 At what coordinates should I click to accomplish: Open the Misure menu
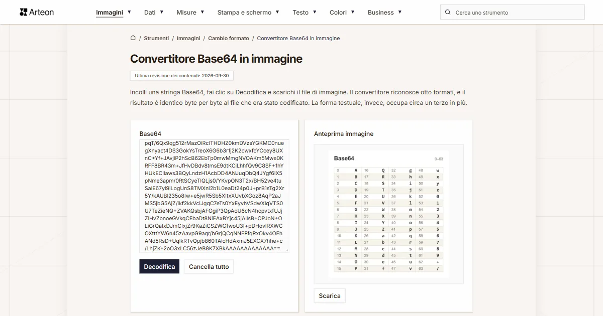(x=186, y=13)
